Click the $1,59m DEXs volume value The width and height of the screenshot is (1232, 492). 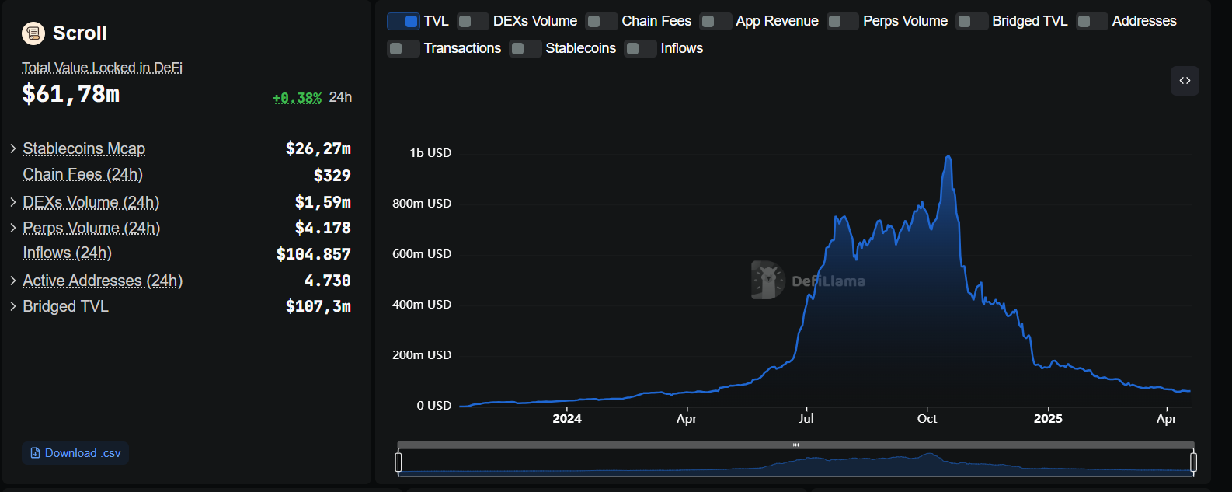tap(323, 202)
